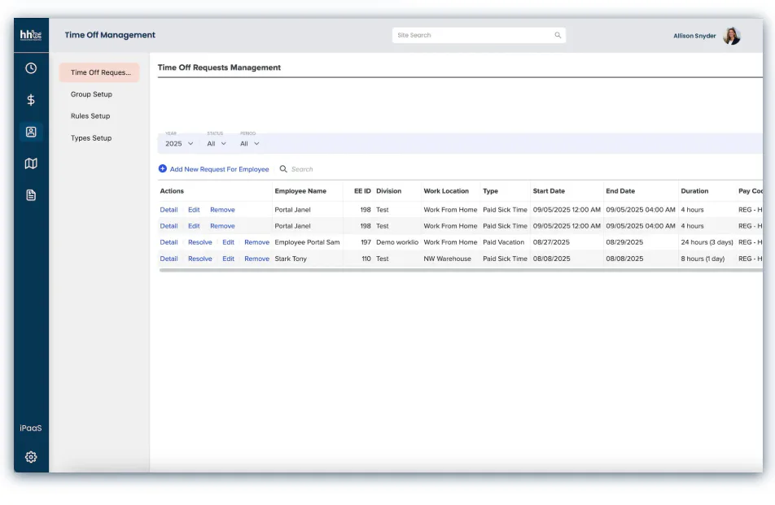Open the dollar sign payroll icon
This screenshot has height=505, width=775.
pos(31,100)
